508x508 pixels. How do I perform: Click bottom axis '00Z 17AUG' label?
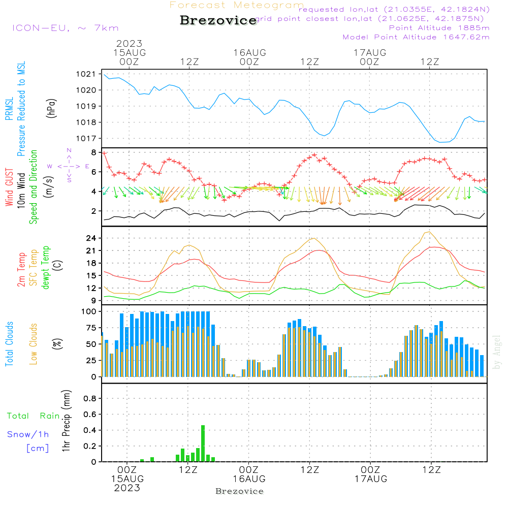pyautogui.click(x=371, y=474)
